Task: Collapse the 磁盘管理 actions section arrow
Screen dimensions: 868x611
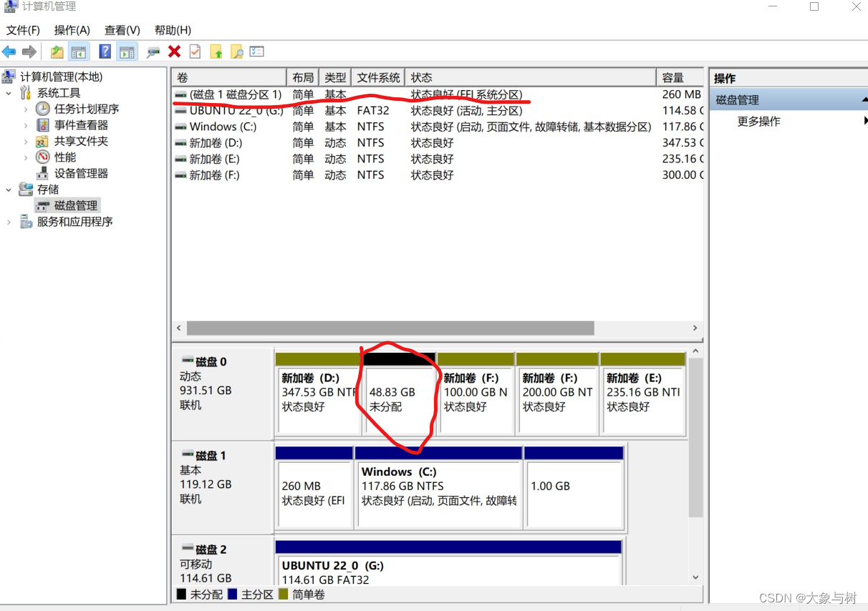Action: click(x=864, y=100)
